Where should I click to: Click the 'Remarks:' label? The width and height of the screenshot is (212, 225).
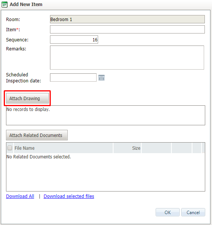[16, 49]
